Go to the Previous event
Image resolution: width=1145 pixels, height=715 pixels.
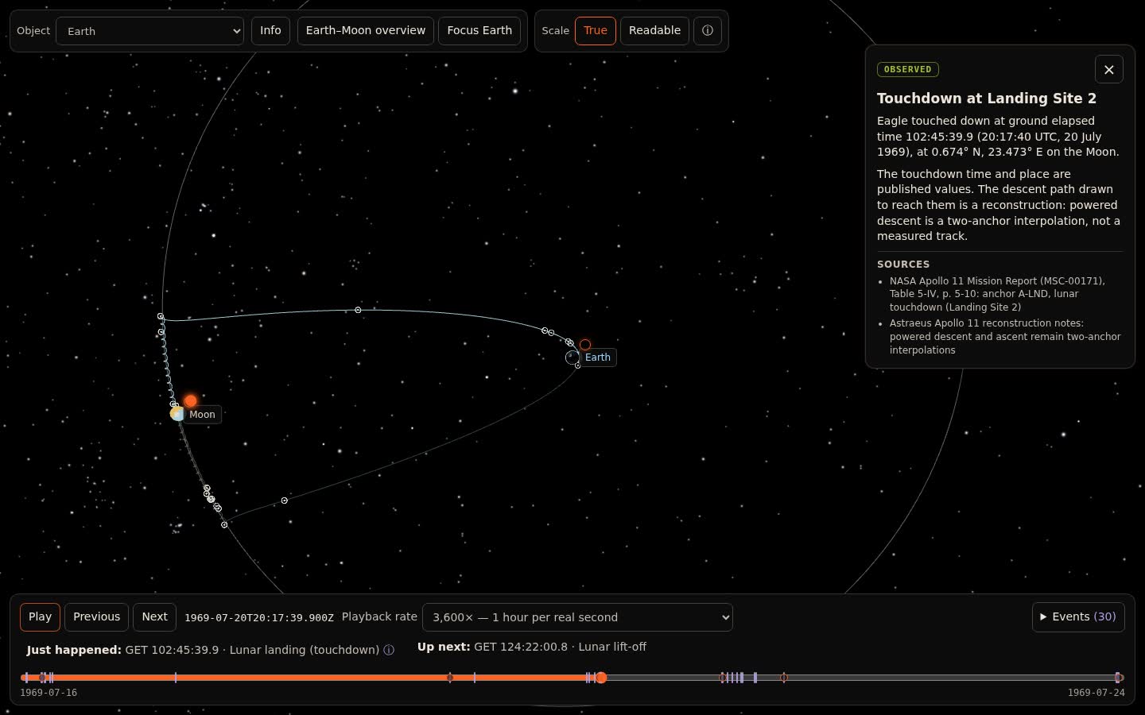point(96,617)
